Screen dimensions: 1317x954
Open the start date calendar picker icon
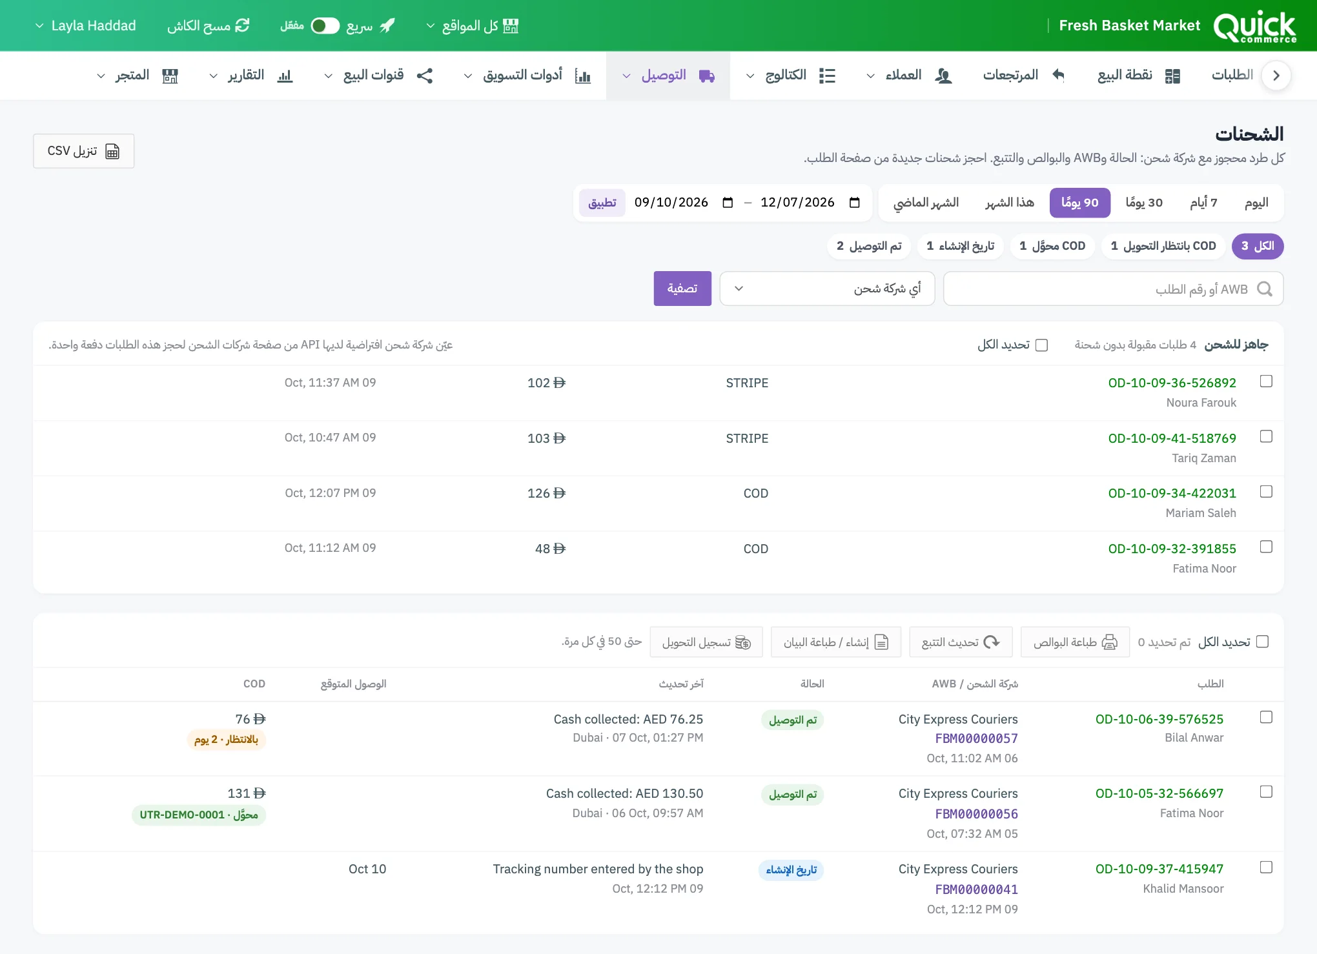click(728, 202)
